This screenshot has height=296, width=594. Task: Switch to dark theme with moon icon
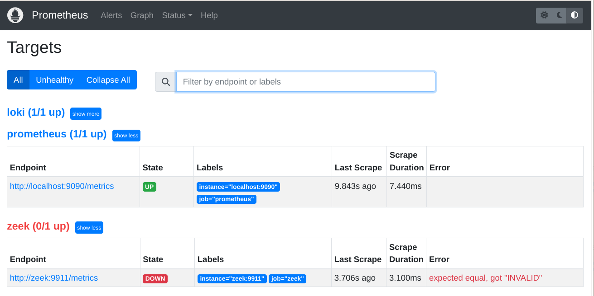[x=560, y=15]
